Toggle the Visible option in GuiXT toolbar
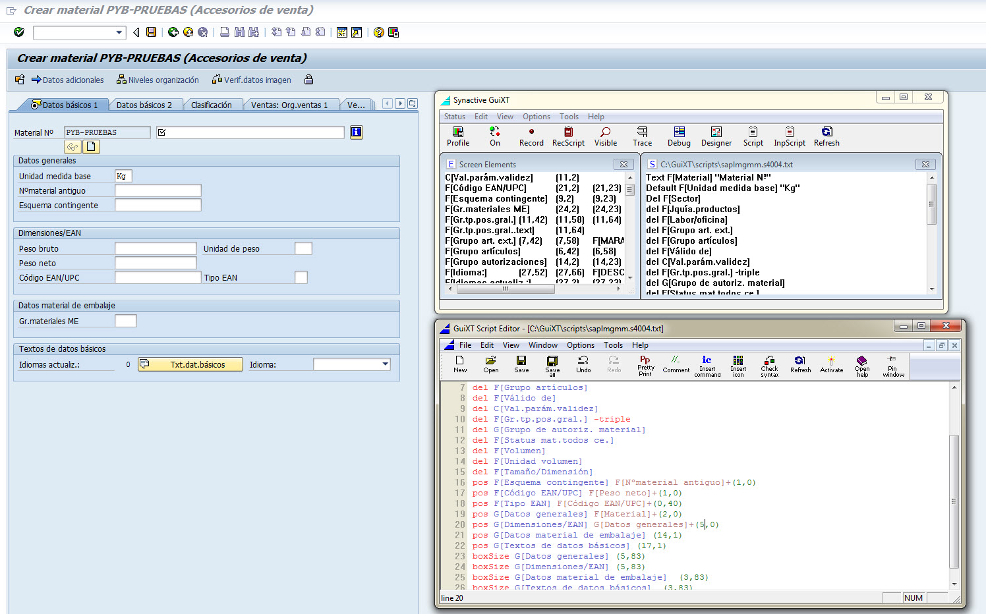 tap(606, 136)
